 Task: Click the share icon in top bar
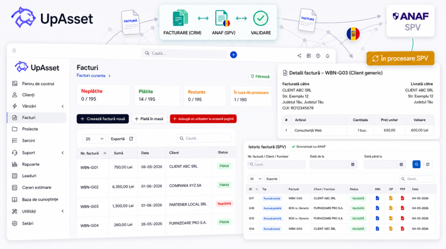299,56
